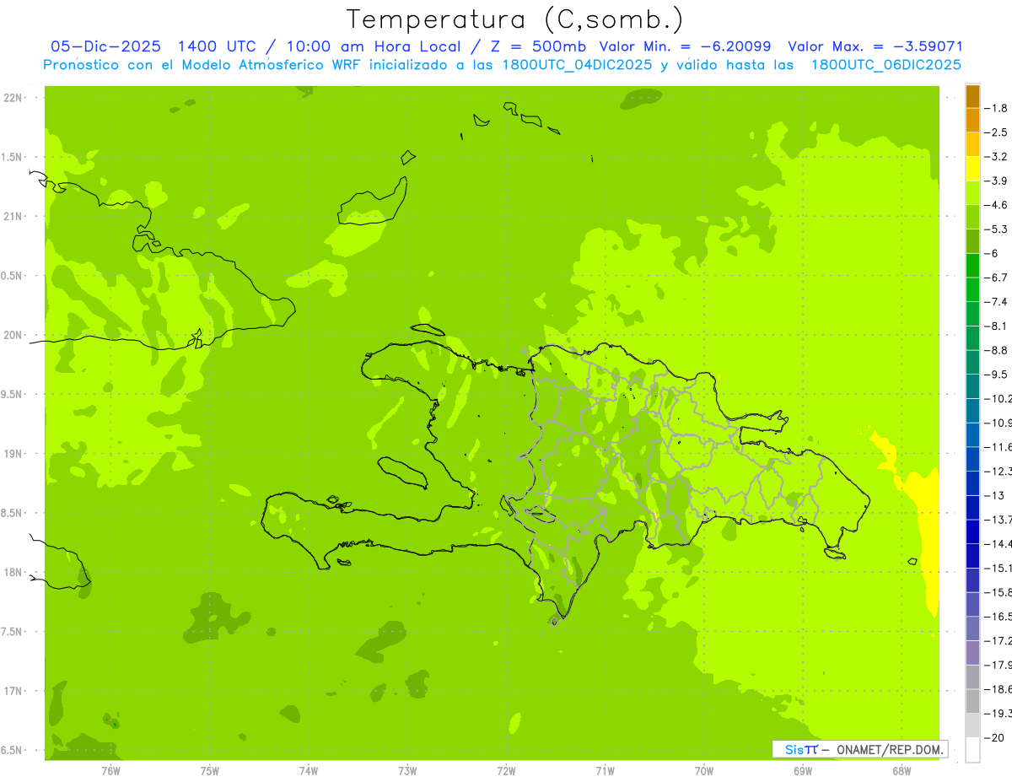Click the '73W' longitude axis label
This screenshot has width=1012, height=782.
click(407, 770)
